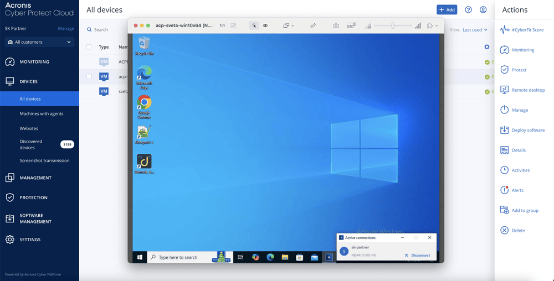Screen dimensions: 554x281
Task: Take screenshot with camera toolbar icon
Action: tap(336, 26)
